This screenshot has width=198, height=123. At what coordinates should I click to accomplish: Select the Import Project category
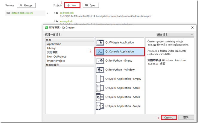coord(70,61)
